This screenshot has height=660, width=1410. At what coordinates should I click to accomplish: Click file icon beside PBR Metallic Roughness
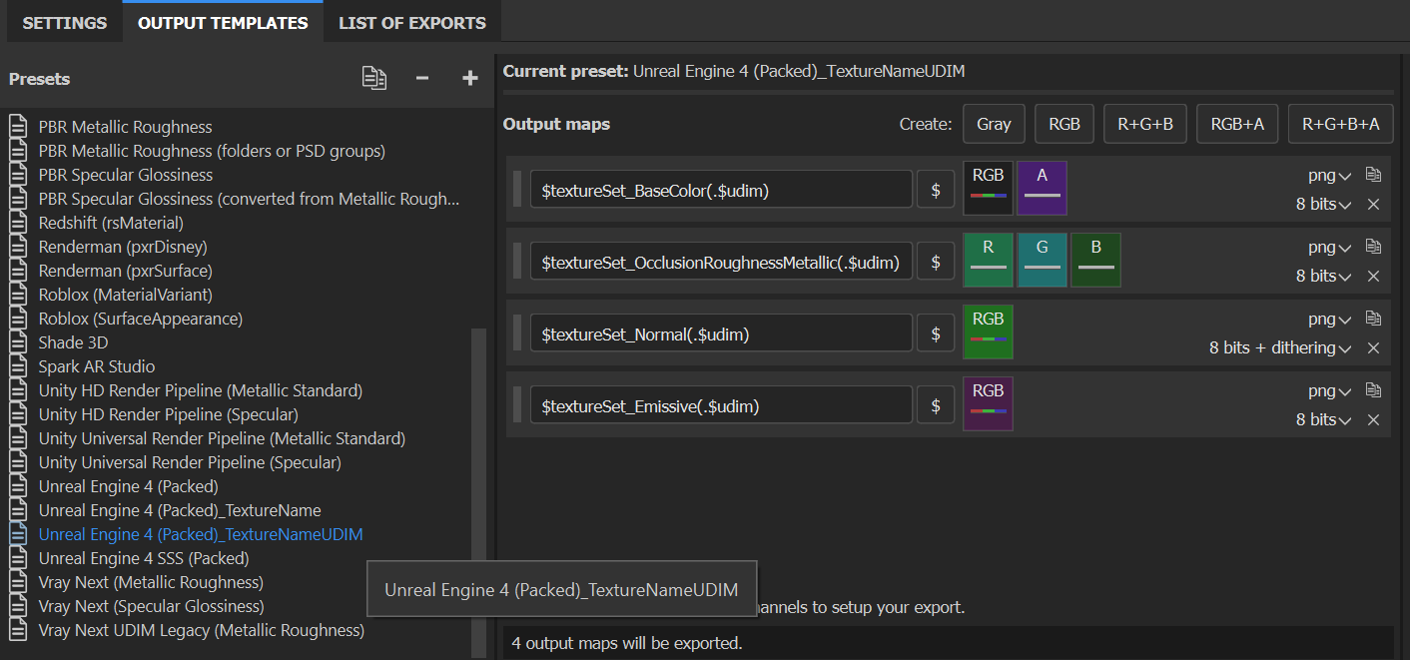tap(19, 127)
